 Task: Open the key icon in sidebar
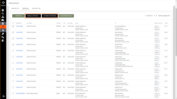(x=3, y=34)
